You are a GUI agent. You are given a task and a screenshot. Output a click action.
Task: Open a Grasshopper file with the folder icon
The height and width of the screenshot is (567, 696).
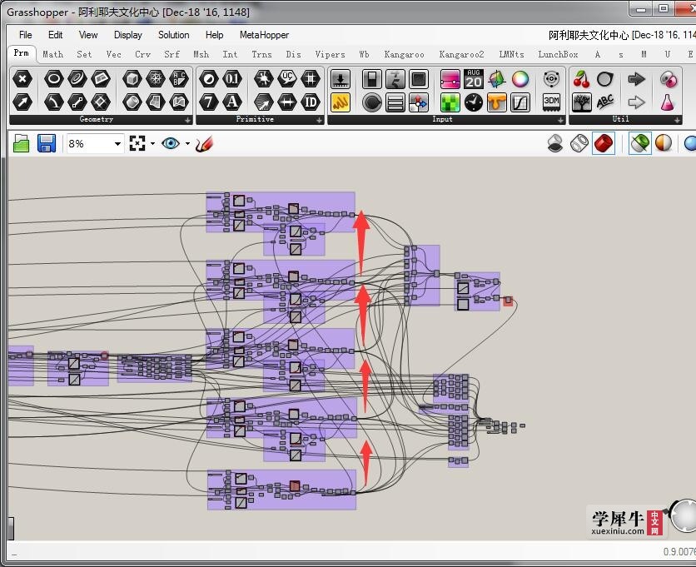(x=22, y=143)
